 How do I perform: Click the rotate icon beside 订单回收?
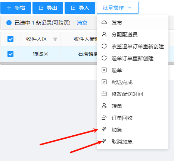[x=104, y=117]
